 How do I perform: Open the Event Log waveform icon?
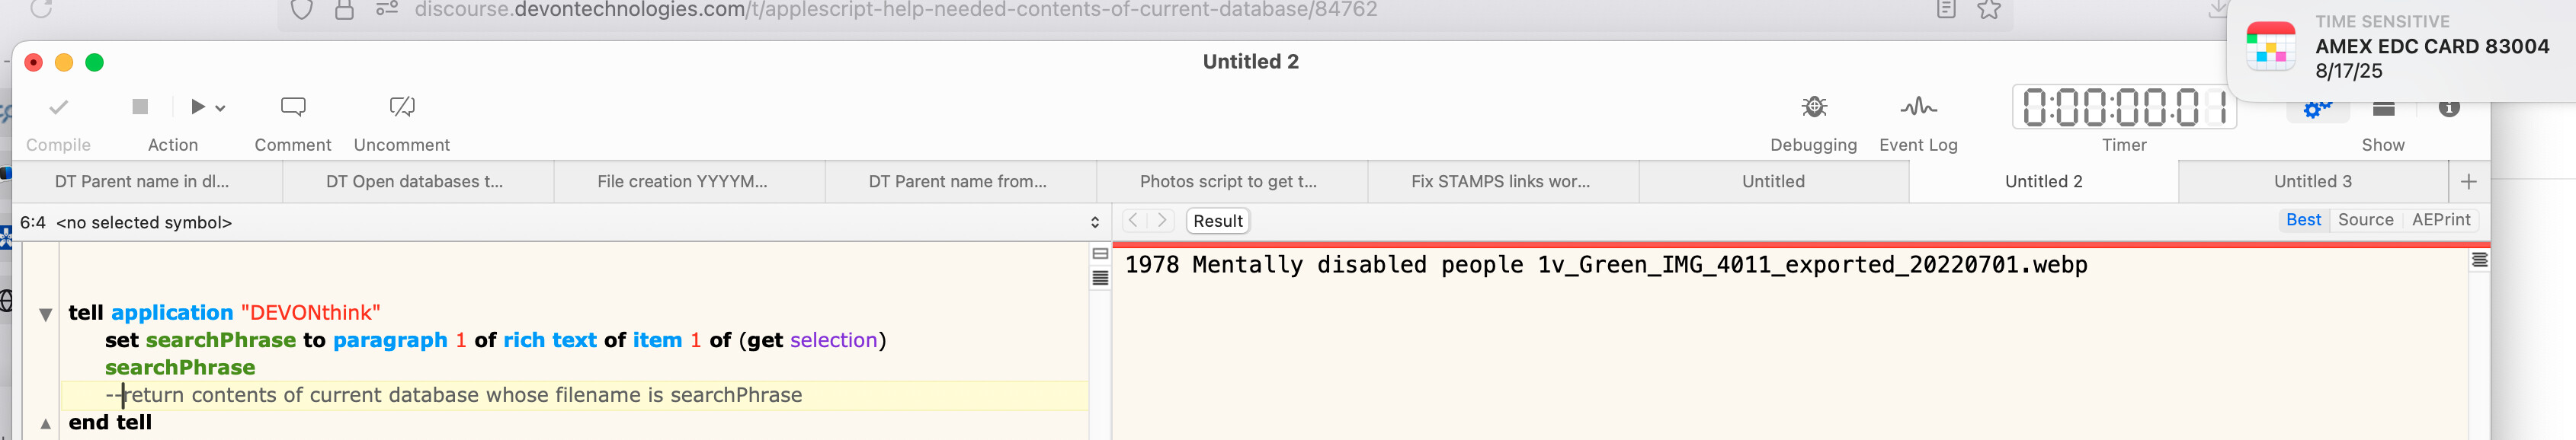pos(1918,107)
